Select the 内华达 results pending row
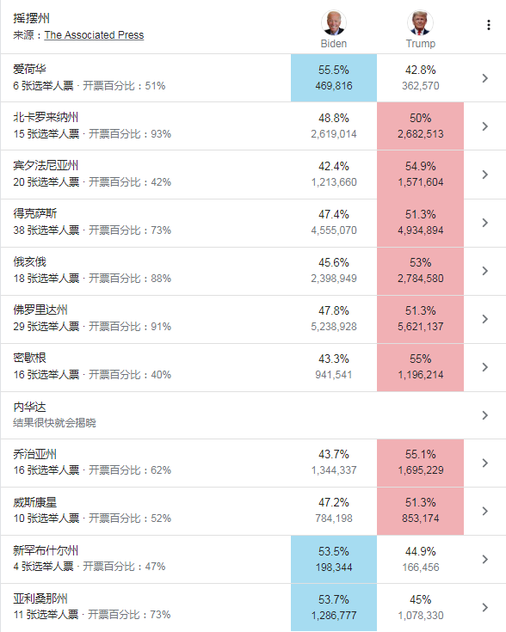 click(x=253, y=415)
